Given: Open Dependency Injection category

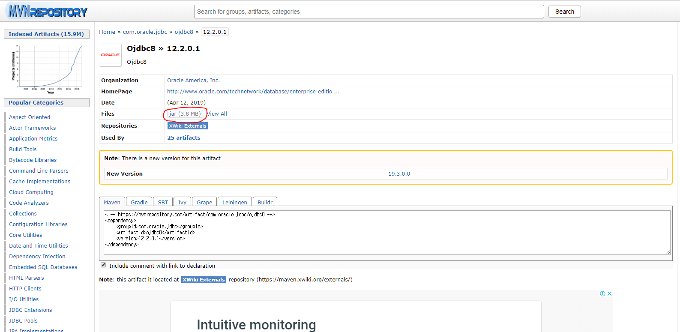Looking at the screenshot, I should tap(37, 257).
